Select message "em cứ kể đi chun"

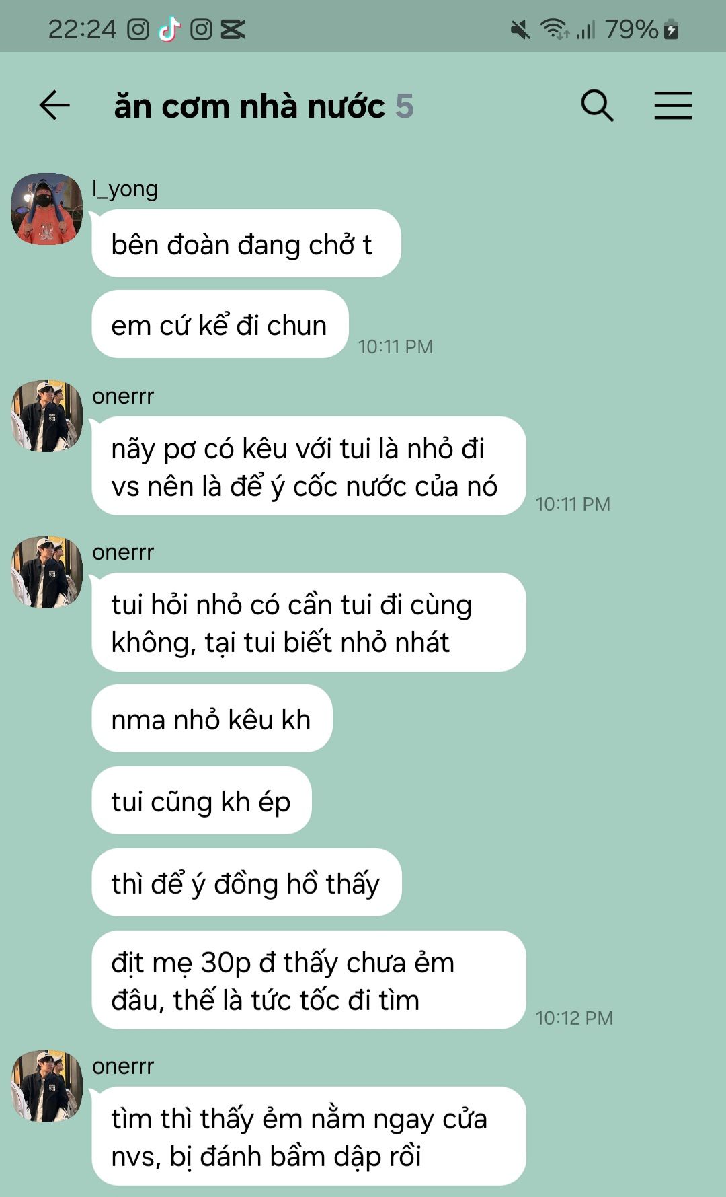click(220, 324)
